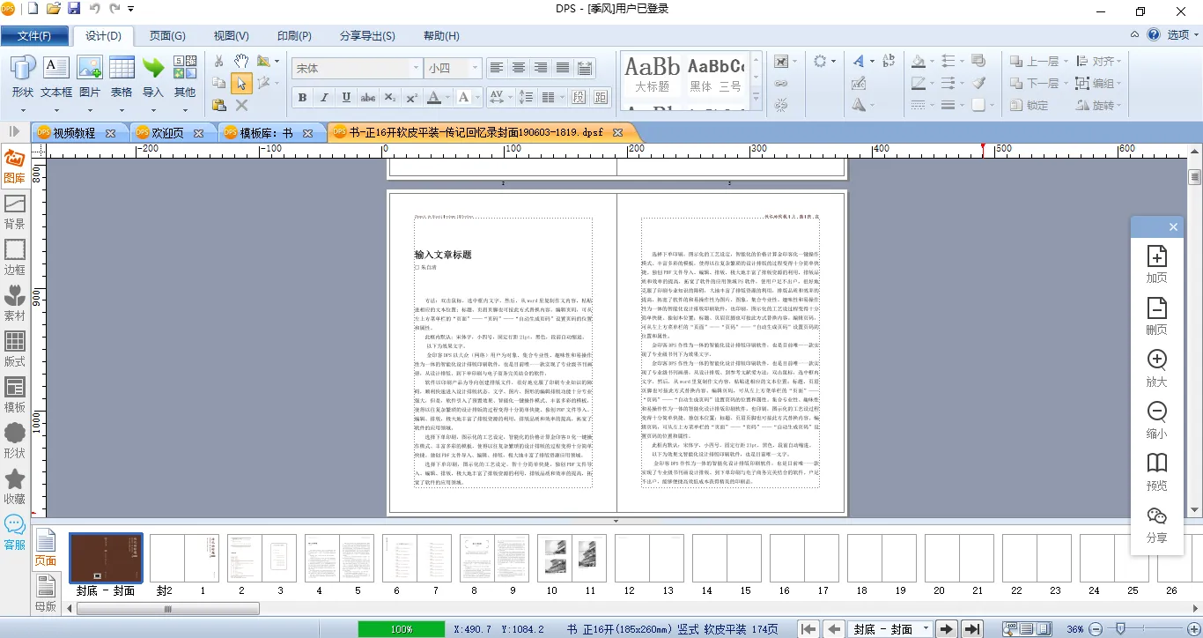Open the 预览 preview icon
Screen dimensions: 1203x638
pyautogui.click(x=1156, y=471)
